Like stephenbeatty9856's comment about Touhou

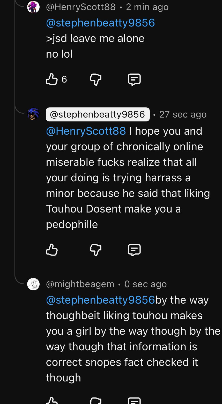(x=52, y=250)
